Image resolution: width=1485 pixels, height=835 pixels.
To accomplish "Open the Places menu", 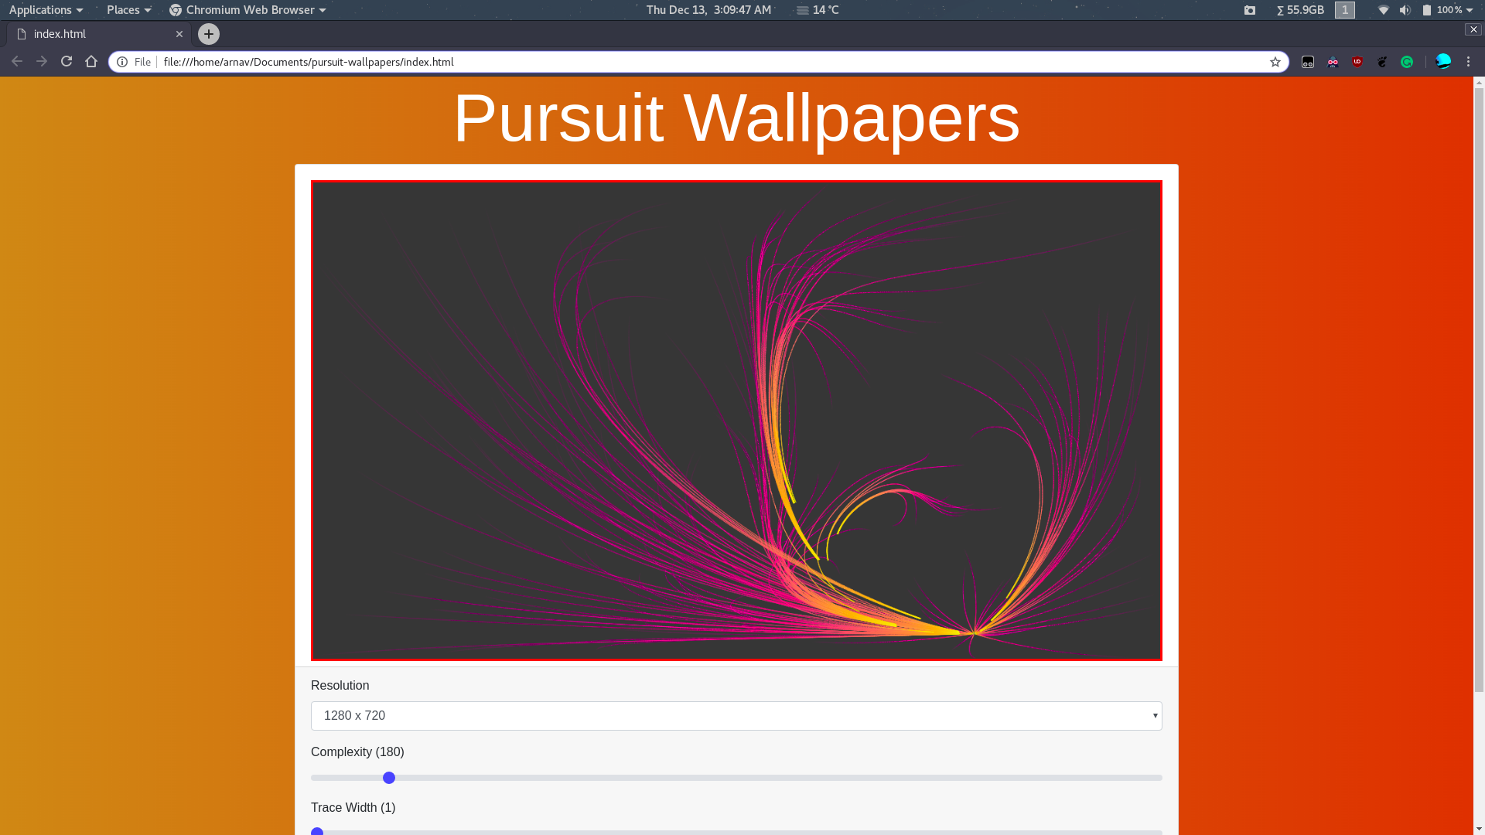I will click(x=128, y=10).
